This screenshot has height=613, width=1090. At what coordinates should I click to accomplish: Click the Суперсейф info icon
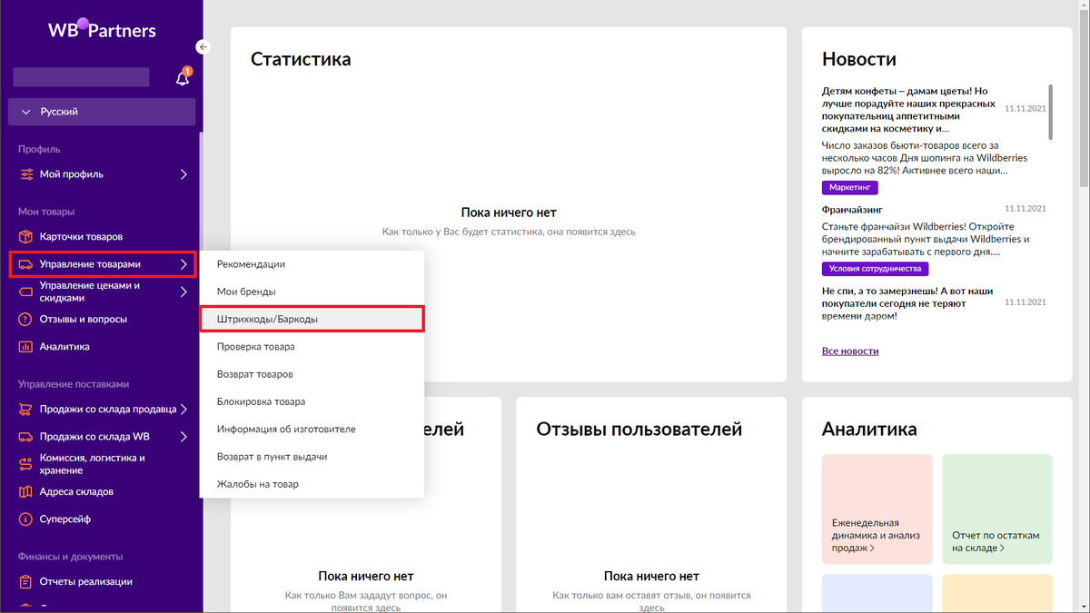pos(25,519)
